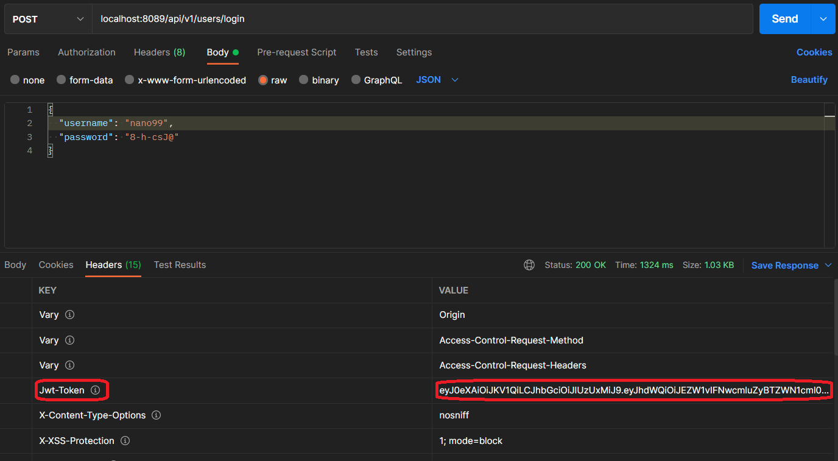Click the info icon beside X-XSS-Protection

click(x=125, y=440)
